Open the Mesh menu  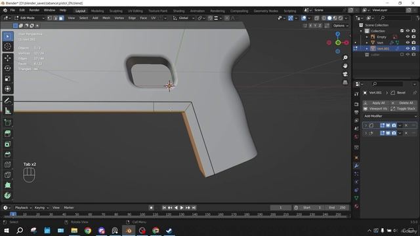[106, 18]
